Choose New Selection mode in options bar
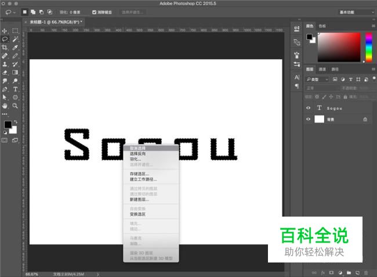The height and width of the screenshot is (277, 377). point(25,12)
